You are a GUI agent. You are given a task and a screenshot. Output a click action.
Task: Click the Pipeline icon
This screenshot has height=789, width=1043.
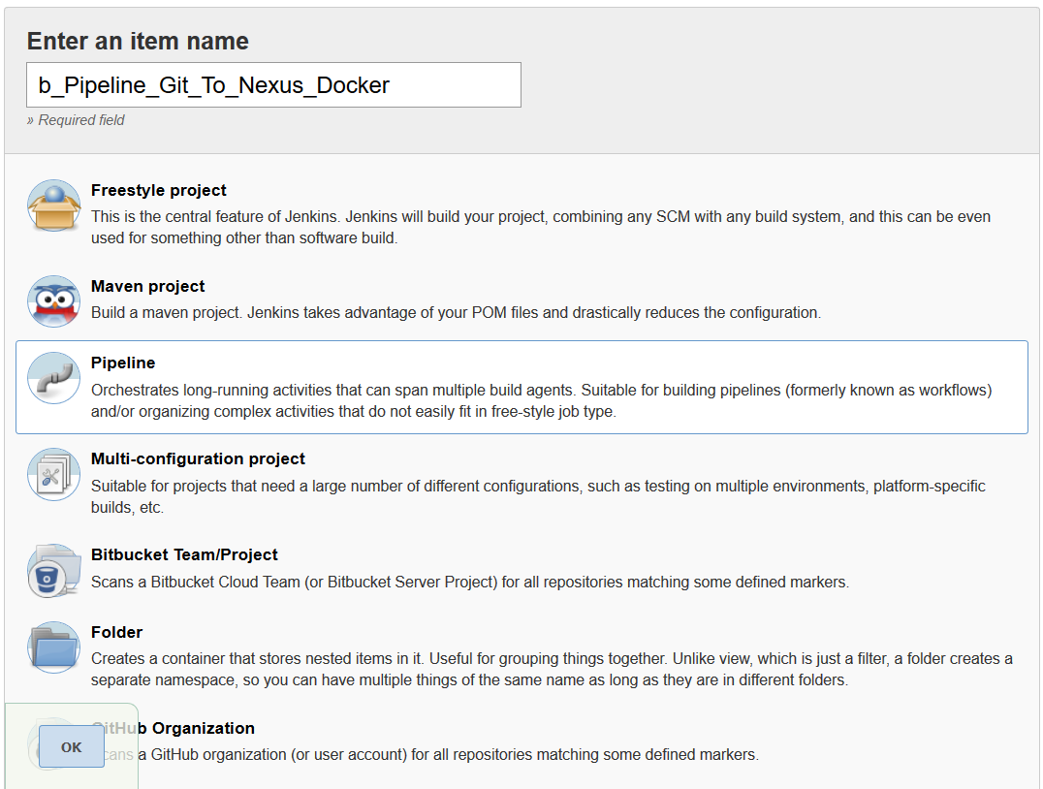[53, 377]
